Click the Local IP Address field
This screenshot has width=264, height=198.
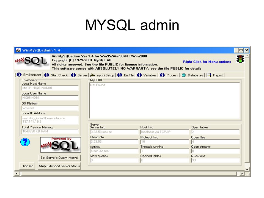50,120
